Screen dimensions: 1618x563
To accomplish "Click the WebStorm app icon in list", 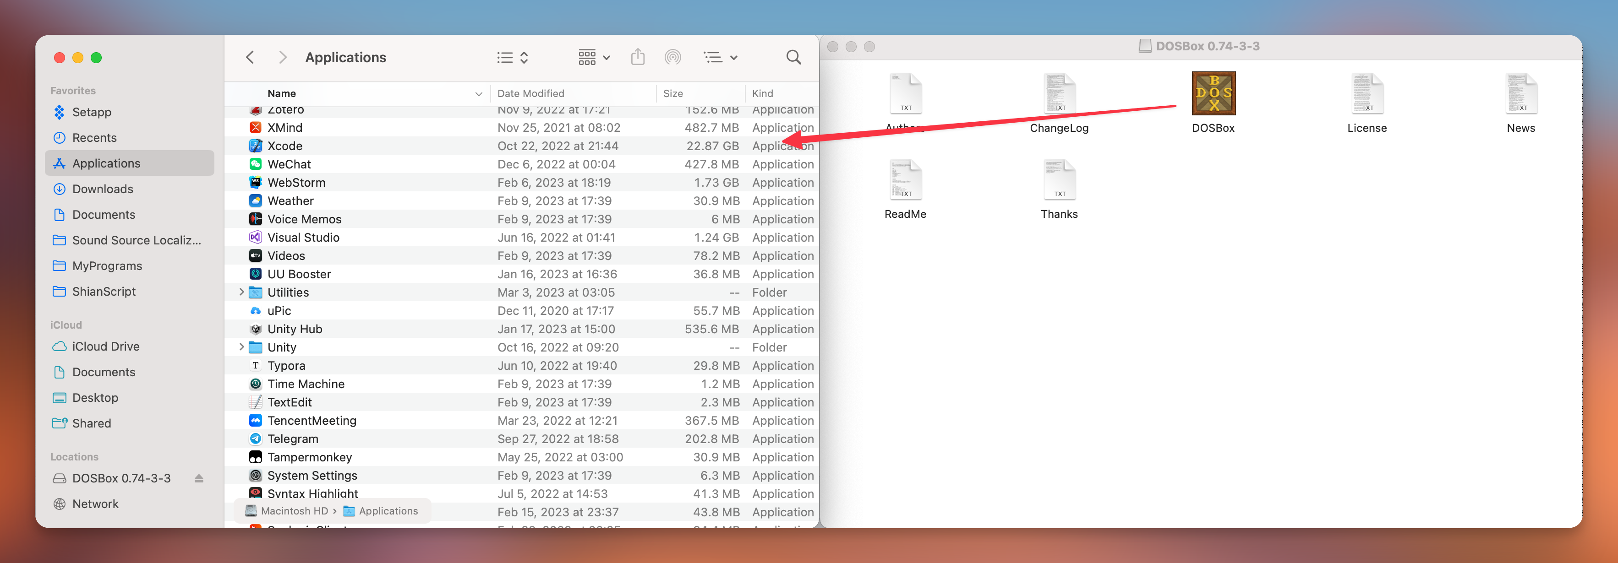I will (x=256, y=183).
